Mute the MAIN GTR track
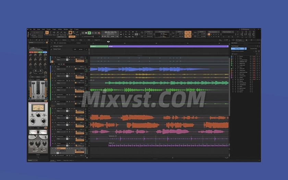The width and height of the screenshot is (288, 180). (x=67, y=88)
